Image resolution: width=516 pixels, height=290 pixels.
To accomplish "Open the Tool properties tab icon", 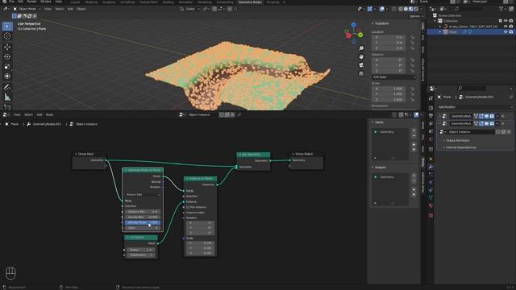I will point(431,98).
